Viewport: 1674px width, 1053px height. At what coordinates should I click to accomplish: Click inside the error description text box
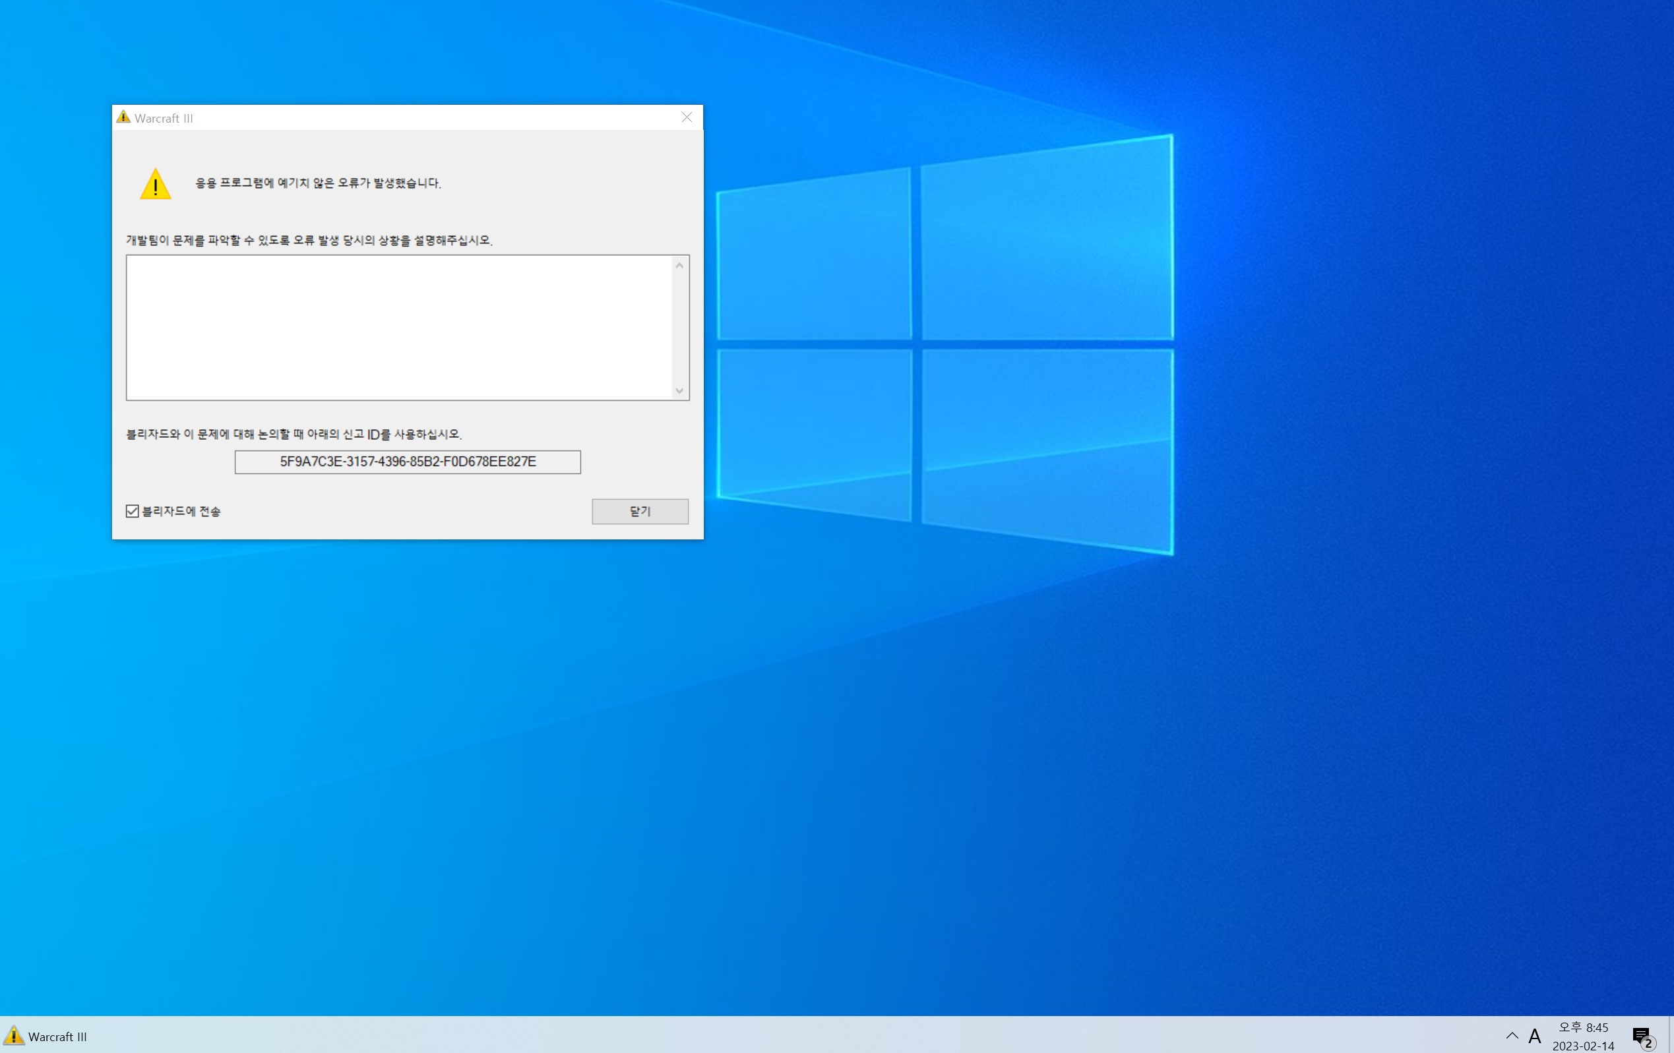[x=400, y=327]
